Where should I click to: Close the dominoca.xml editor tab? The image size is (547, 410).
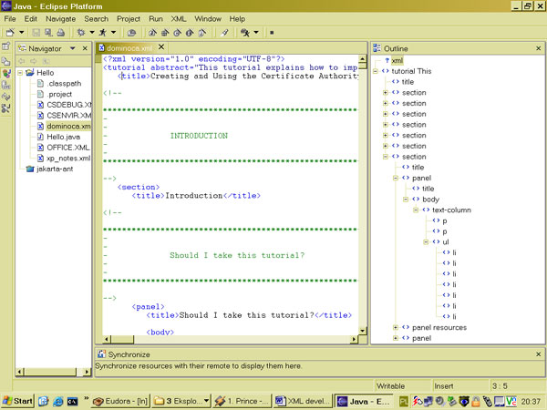coord(162,47)
